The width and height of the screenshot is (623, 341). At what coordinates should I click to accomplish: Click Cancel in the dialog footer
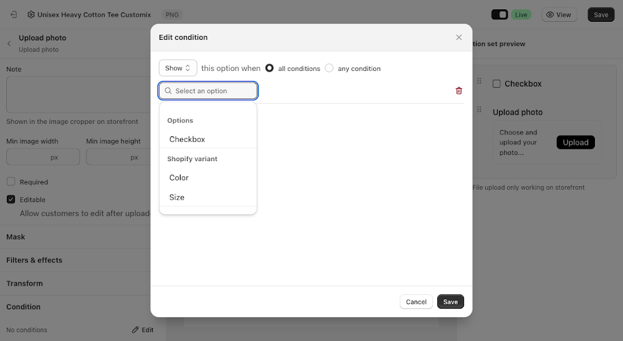click(x=416, y=302)
